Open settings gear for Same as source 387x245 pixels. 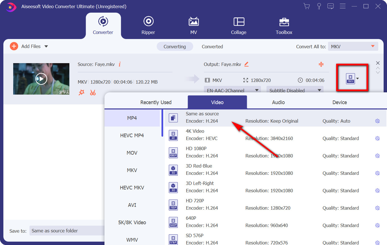click(377, 121)
